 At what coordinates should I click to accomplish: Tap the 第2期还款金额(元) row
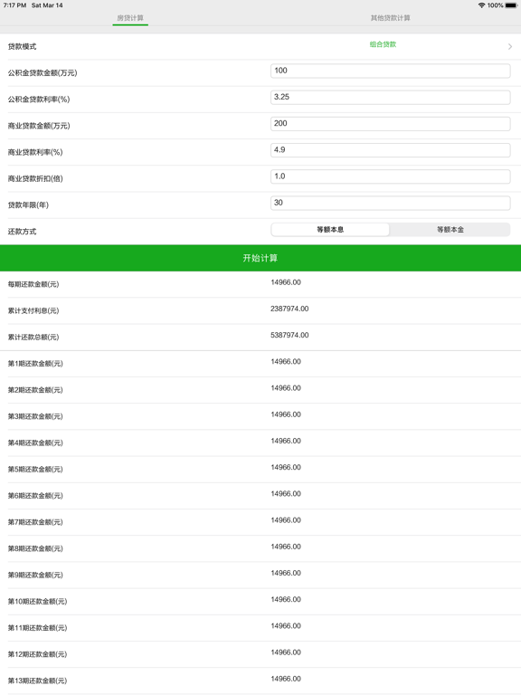(260, 390)
